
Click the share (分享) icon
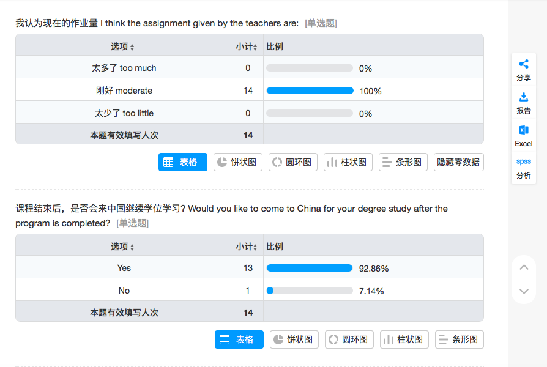coord(523,70)
